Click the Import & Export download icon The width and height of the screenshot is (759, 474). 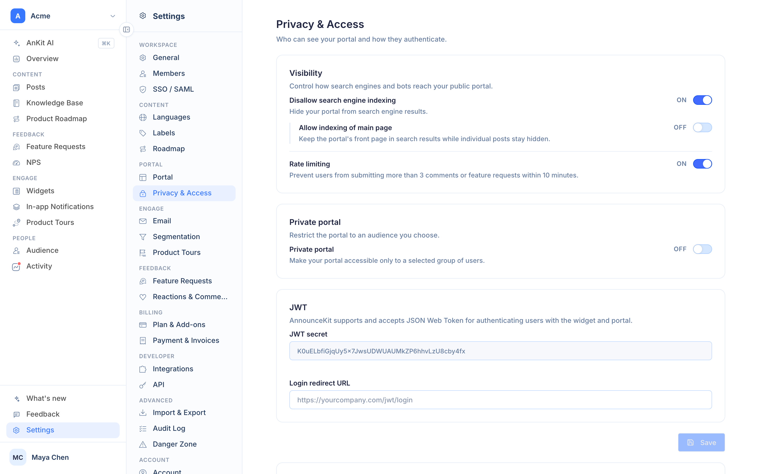point(143,413)
